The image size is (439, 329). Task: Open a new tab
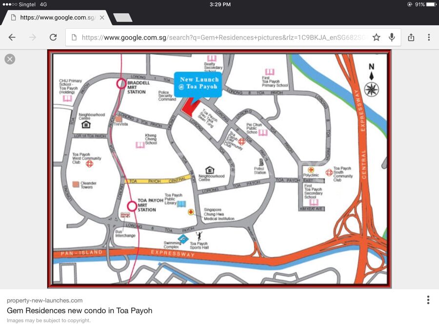122,18
